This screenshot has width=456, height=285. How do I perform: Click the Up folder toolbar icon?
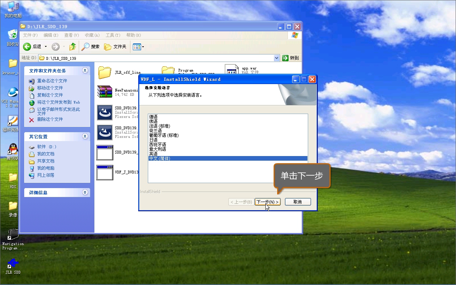pyautogui.click(x=73, y=47)
